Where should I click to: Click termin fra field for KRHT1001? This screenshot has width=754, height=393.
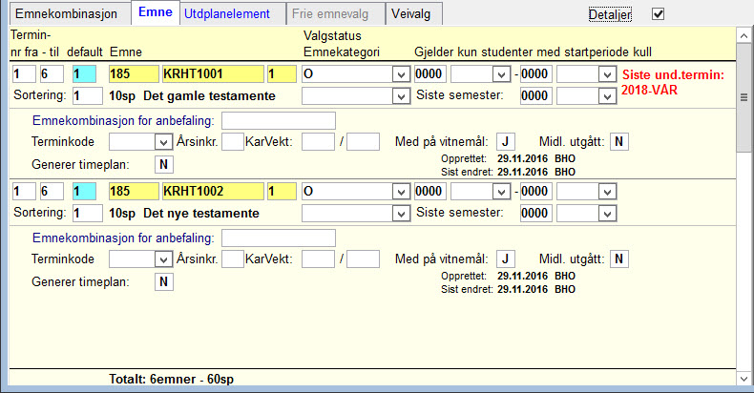point(24,74)
